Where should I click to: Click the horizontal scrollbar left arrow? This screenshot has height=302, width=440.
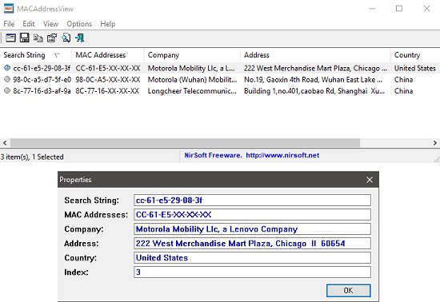pos(5,143)
